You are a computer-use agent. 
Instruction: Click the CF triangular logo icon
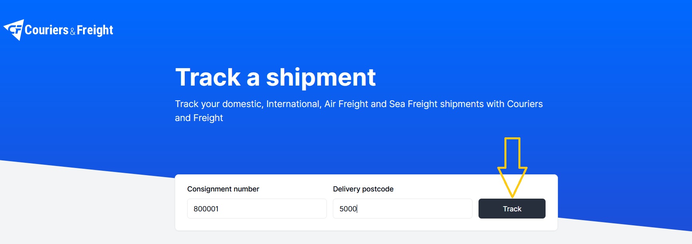click(x=14, y=30)
